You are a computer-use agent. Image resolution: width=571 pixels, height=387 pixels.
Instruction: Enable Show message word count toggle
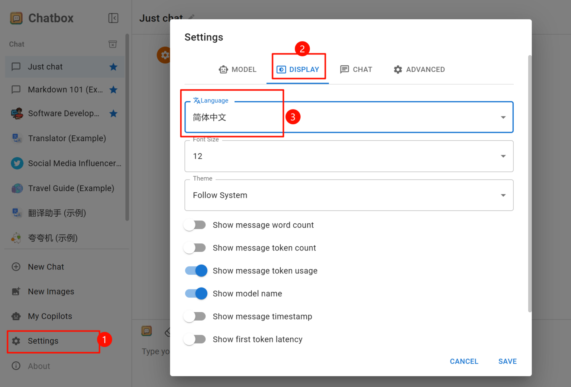point(195,225)
